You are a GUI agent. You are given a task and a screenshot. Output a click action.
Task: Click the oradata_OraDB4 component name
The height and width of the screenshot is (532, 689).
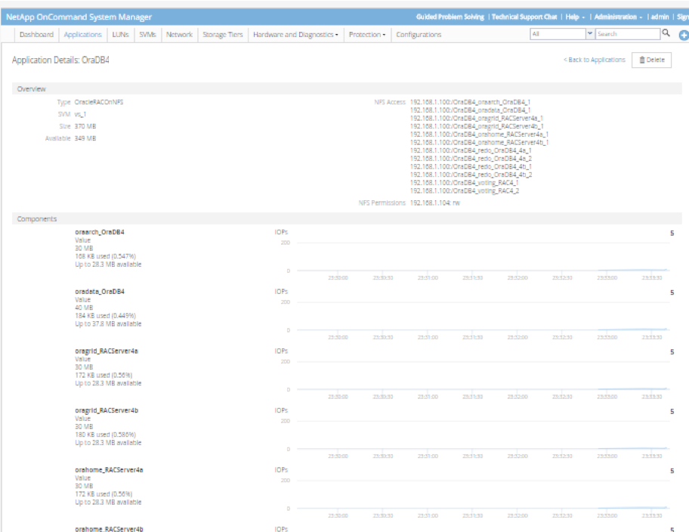point(100,291)
